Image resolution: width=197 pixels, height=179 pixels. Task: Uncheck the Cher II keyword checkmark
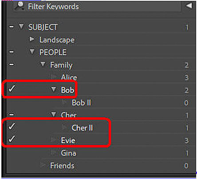click(12, 126)
